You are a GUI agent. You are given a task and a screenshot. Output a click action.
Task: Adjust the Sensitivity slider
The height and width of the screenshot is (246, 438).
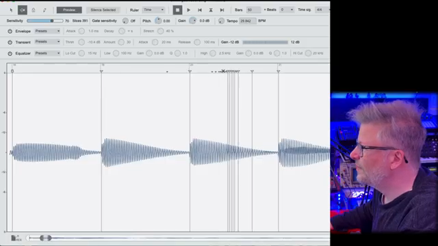coord(45,21)
